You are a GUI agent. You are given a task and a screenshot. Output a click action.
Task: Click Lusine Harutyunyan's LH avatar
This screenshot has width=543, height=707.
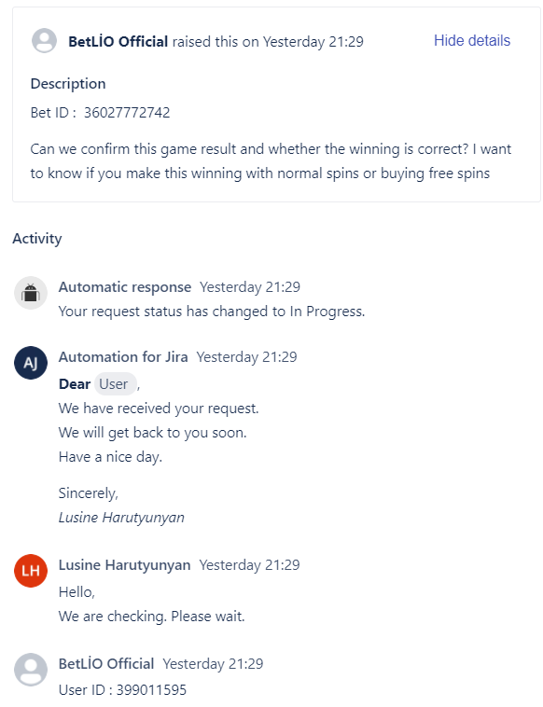[31, 571]
